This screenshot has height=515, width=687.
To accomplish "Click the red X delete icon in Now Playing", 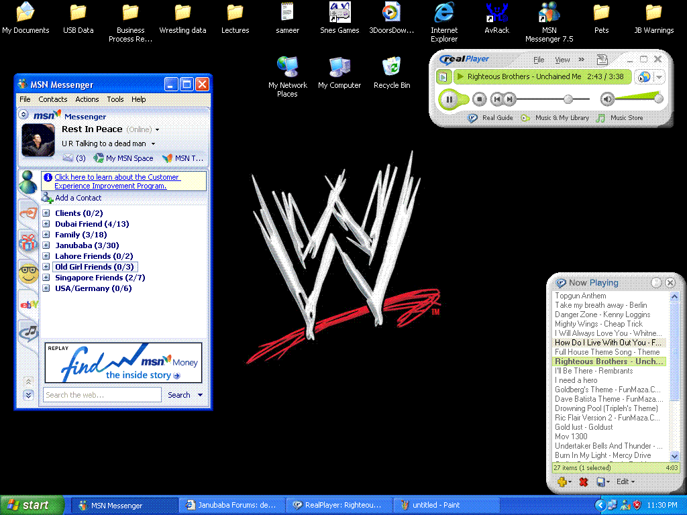I will point(583,482).
